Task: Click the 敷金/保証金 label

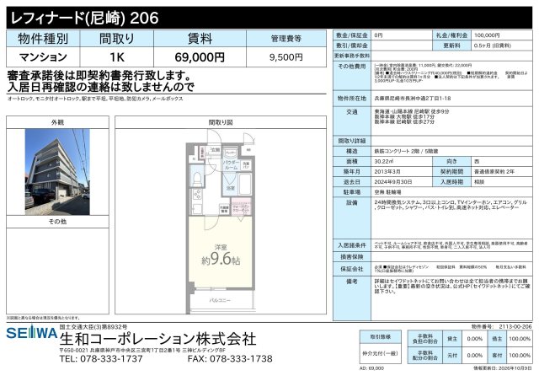Action: 352,35
